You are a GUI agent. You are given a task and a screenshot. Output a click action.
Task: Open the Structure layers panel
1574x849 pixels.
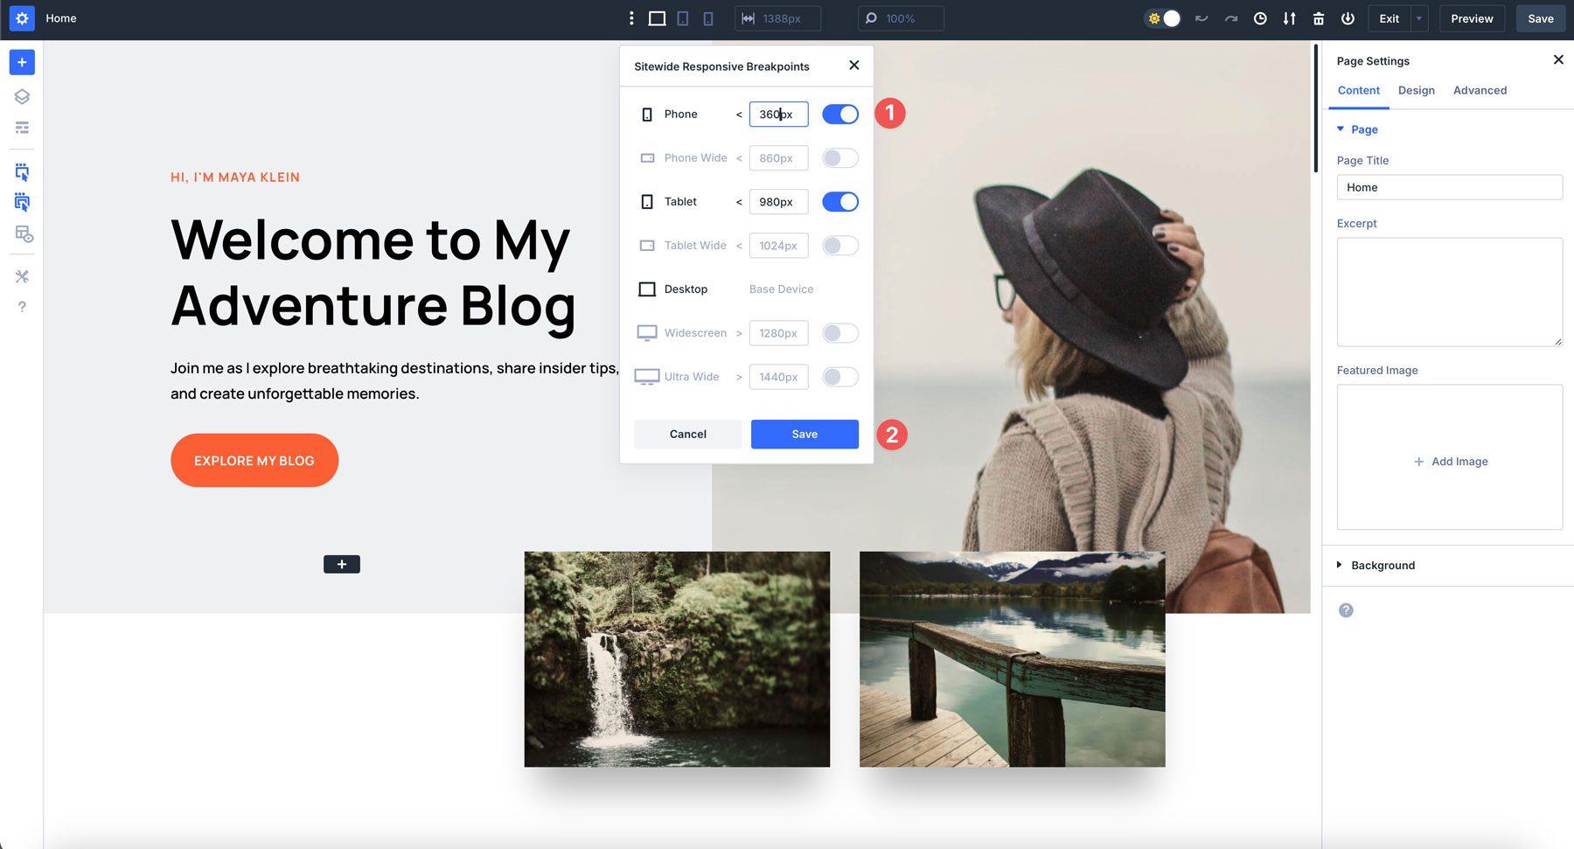coord(21,96)
